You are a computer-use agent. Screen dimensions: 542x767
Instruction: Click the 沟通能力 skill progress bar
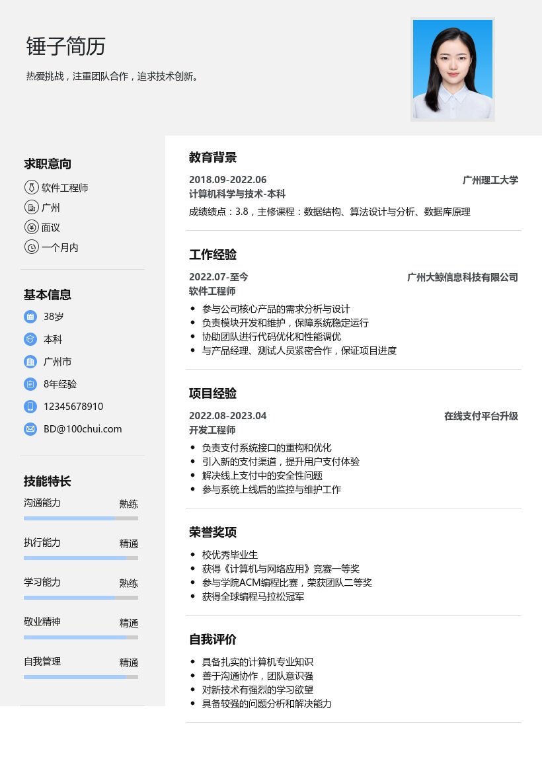coord(81,518)
